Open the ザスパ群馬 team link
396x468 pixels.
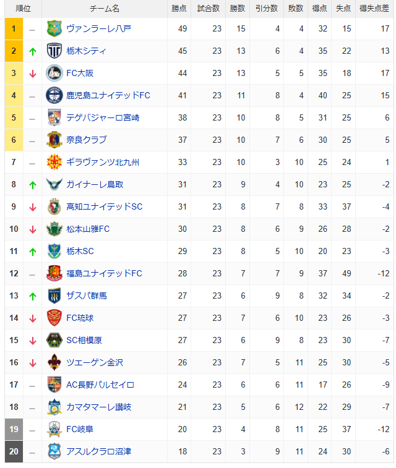[x=86, y=296]
